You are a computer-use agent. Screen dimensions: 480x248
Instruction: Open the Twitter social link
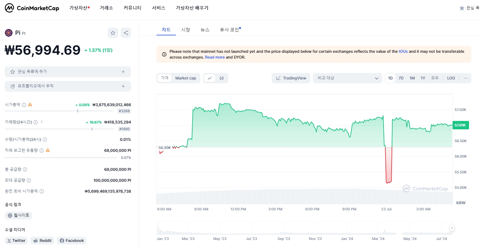coord(16,241)
